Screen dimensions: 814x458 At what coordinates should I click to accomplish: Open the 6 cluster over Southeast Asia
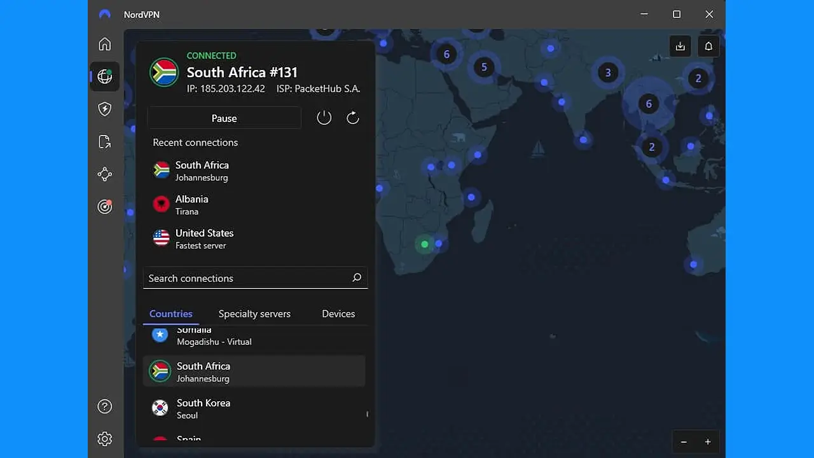pos(649,104)
